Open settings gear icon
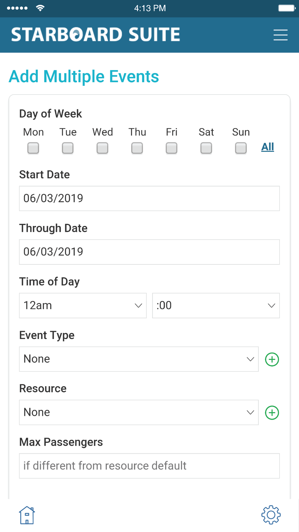This screenshot has width=299, height=532. click(271, 515)
